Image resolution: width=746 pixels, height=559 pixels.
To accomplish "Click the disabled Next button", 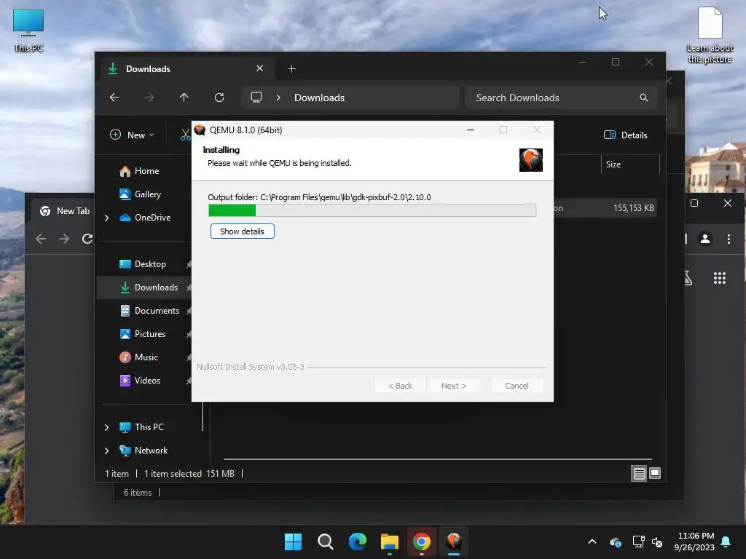I will point(453,386).
